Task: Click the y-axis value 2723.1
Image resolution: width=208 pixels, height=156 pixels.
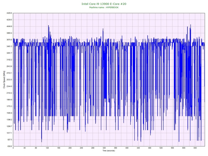Action: click(x=9, y=73)
